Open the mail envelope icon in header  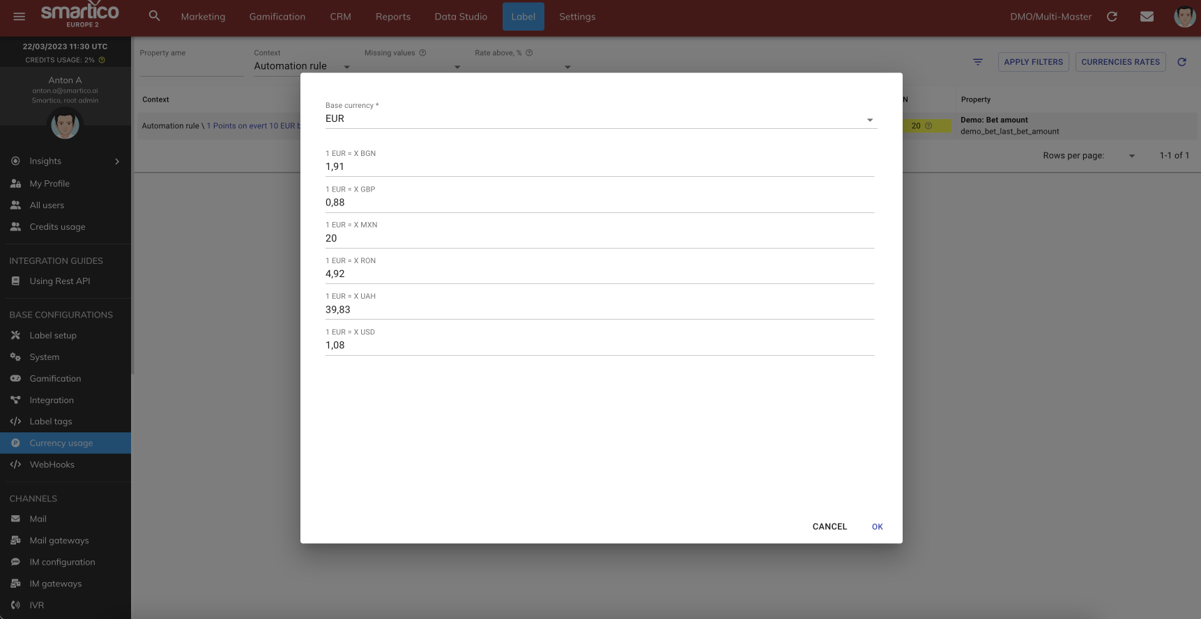(1147, 17)
